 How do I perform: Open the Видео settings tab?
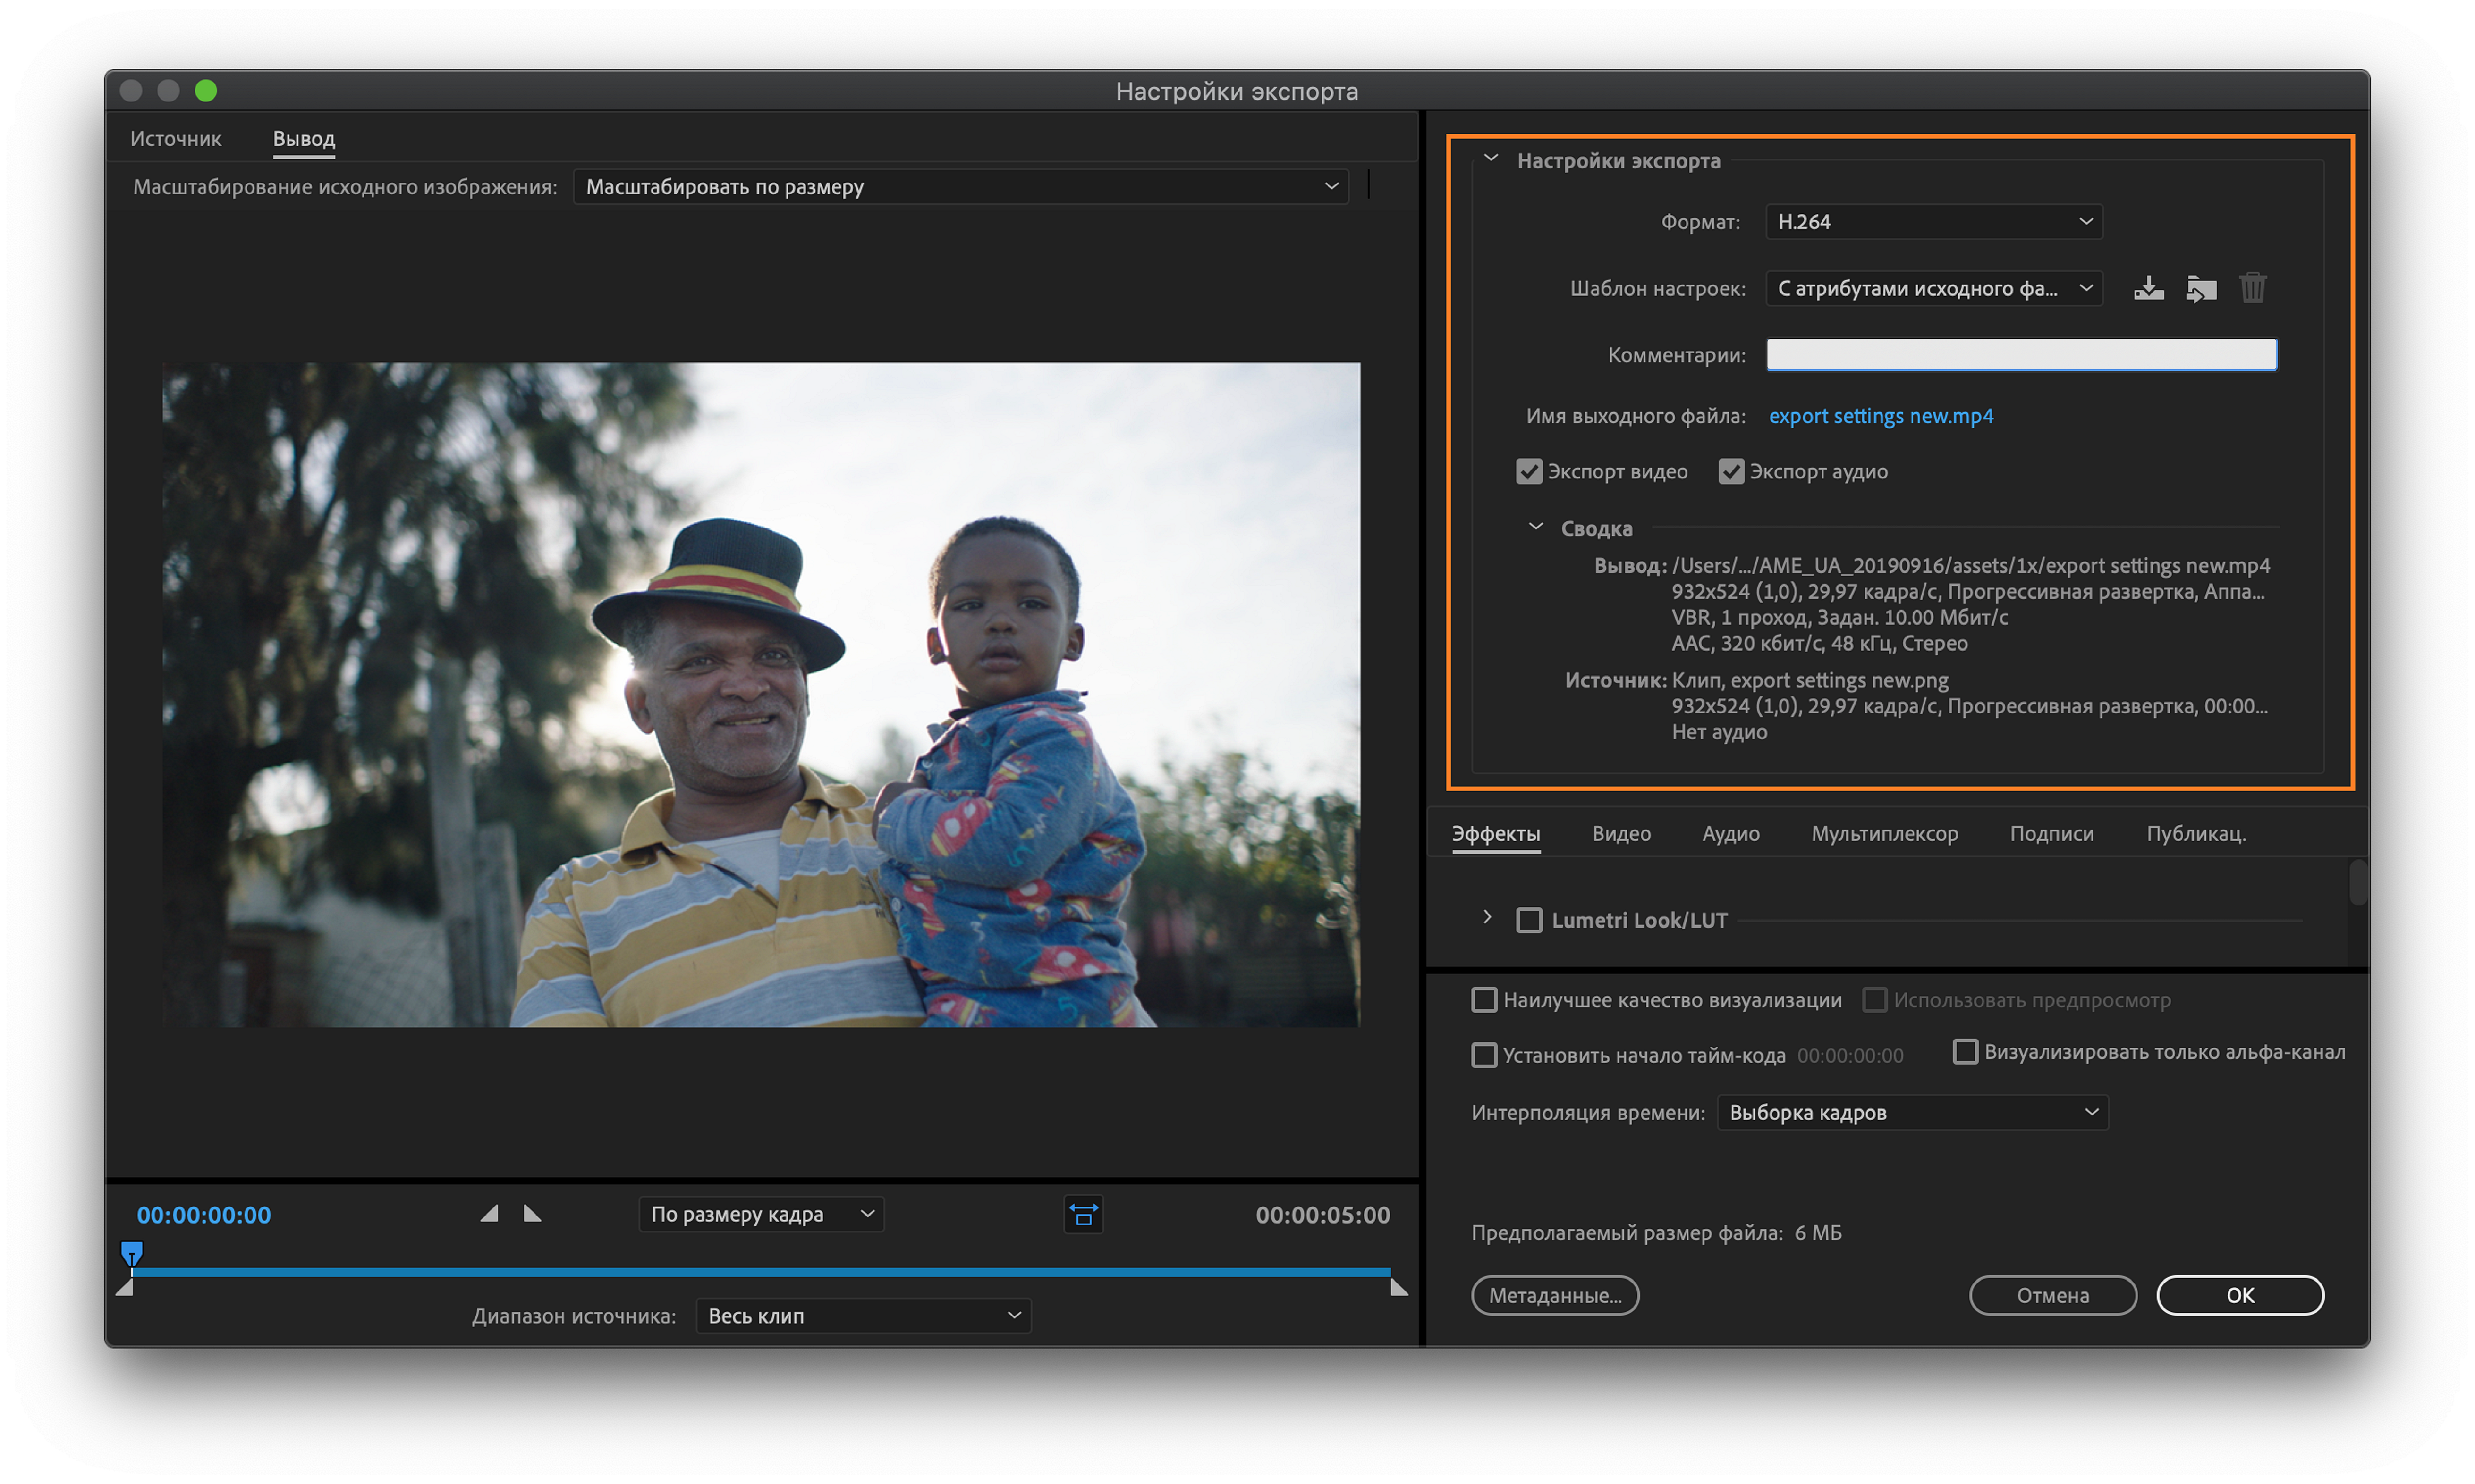click(x=1621, y=833)
